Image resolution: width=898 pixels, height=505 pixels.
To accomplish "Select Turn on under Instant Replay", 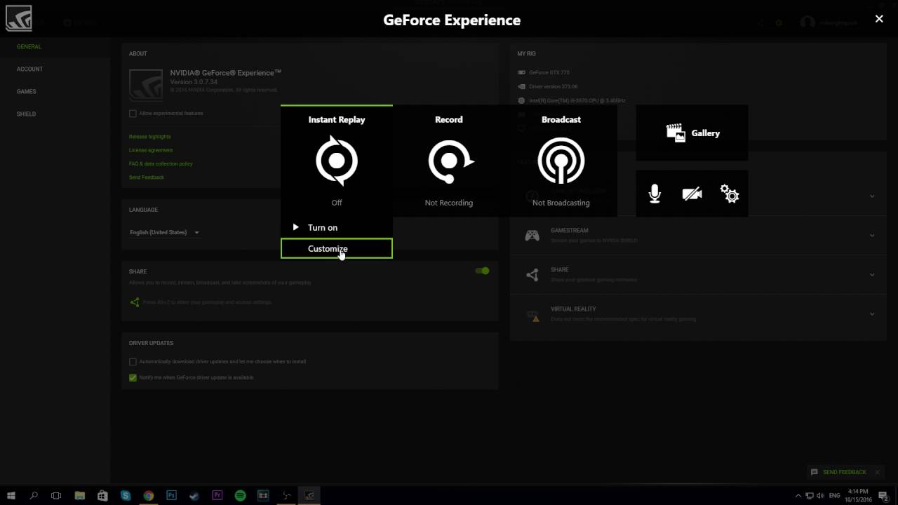I will click(337, 227).
